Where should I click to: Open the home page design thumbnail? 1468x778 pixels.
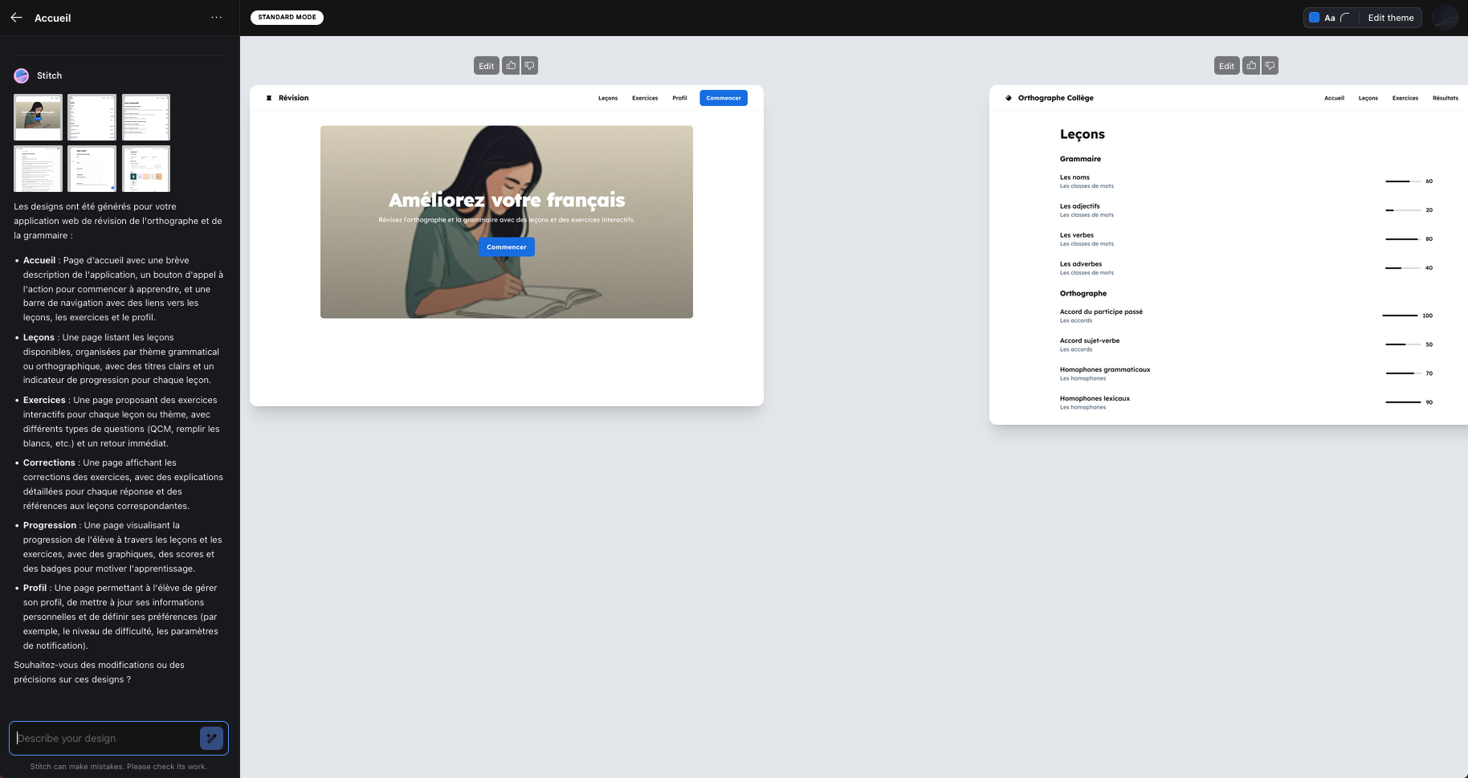[38, 117]
